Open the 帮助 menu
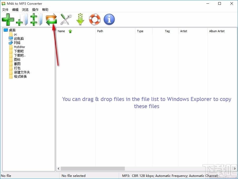 point(45,10)
